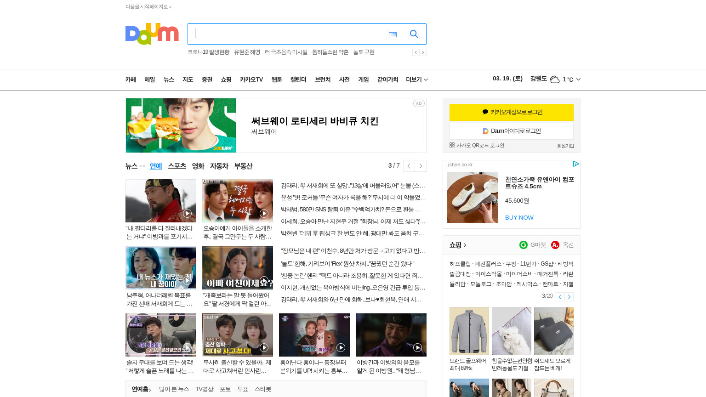Open the 캘린더 menu item
Viewport: 706px width, 397px height.
[x=298, y=79]
